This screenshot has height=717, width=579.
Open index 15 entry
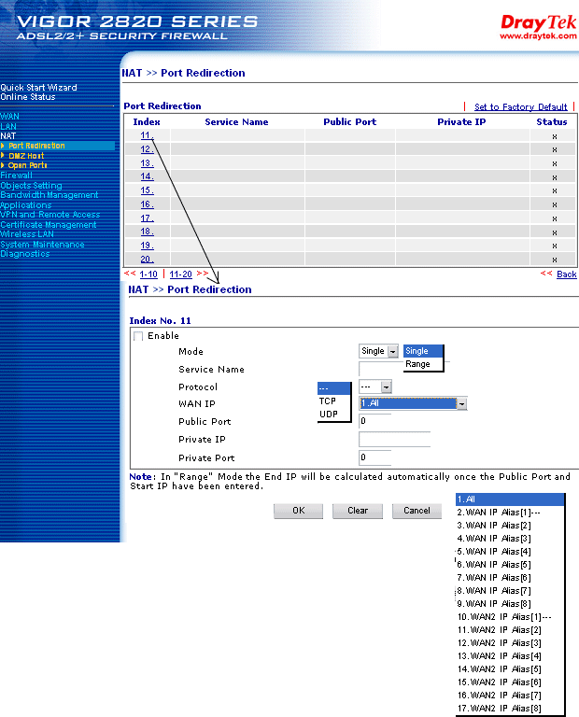(147, 190)
